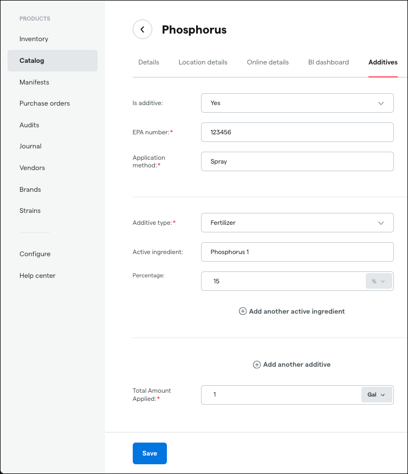
Task: Click the Additive type label
Action: (x=154, y=223)
